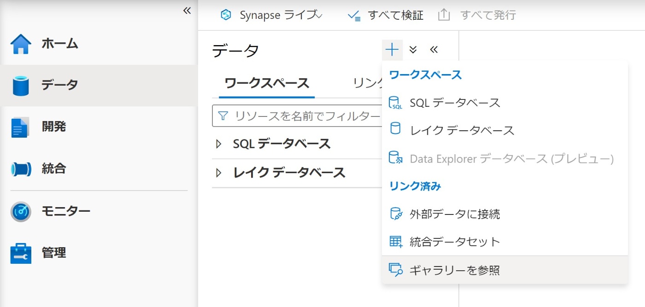The image size is (645, 307).
Task: Click the double-chevron collapse panel icon
Action: point(433,50)
